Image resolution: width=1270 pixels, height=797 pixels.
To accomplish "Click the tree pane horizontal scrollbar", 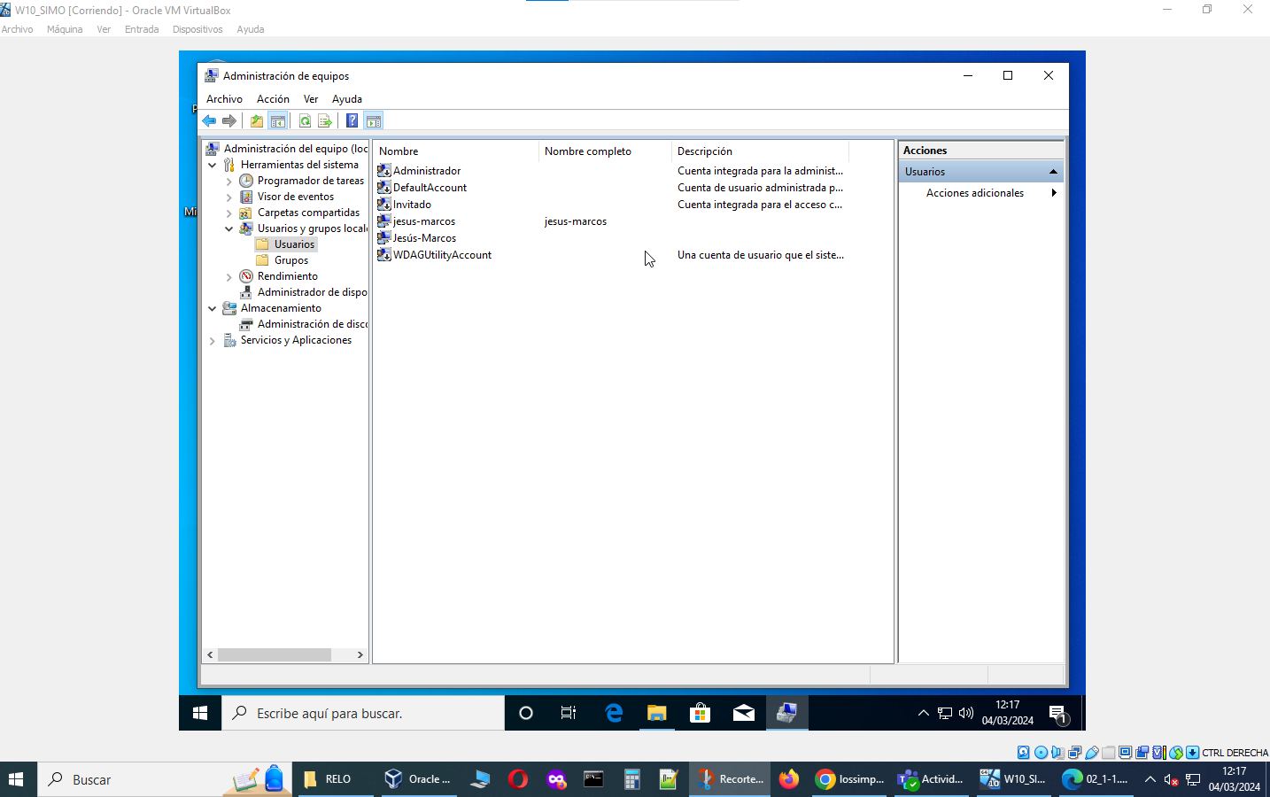I will tap(275, 655).
